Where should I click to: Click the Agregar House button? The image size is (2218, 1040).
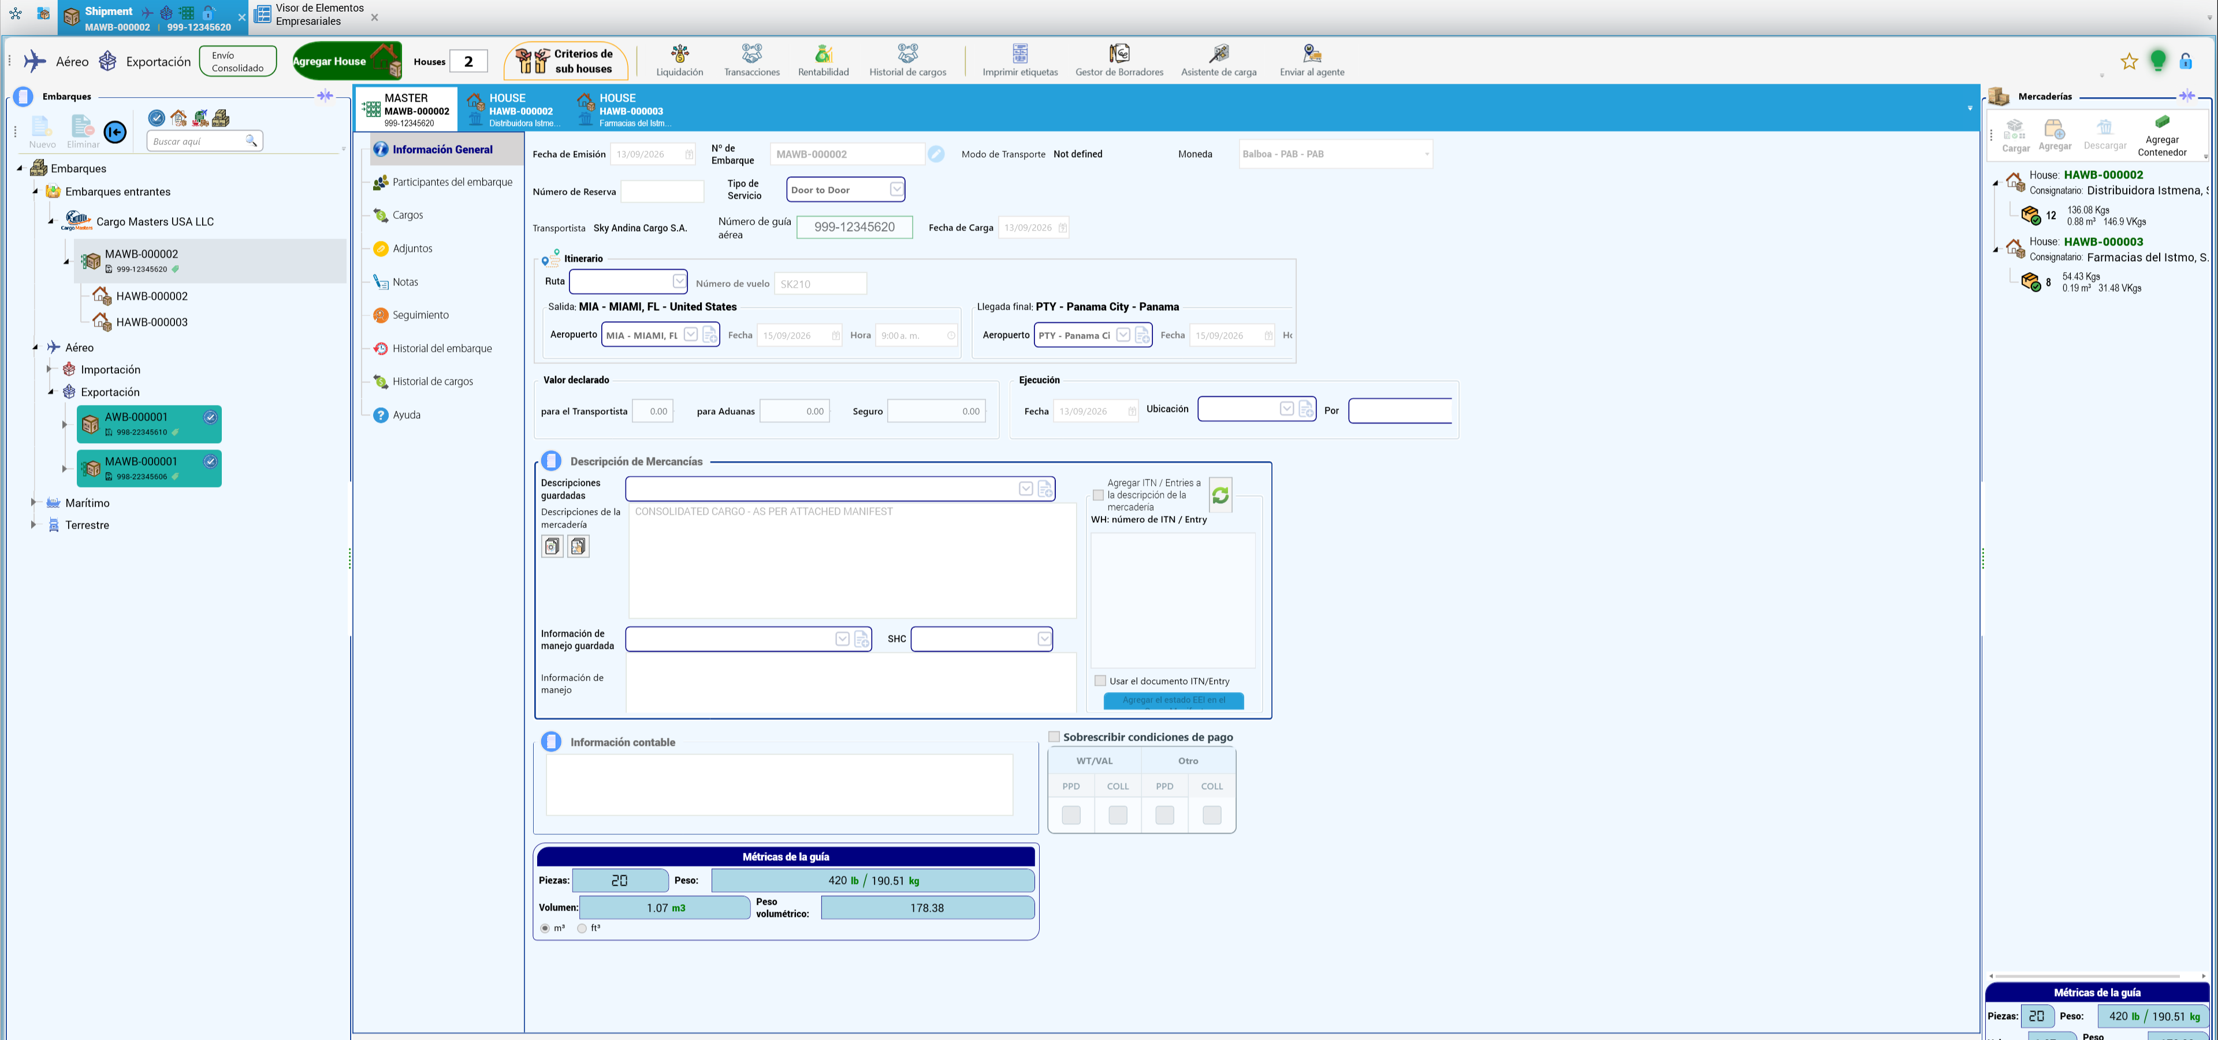click(347, 61)
